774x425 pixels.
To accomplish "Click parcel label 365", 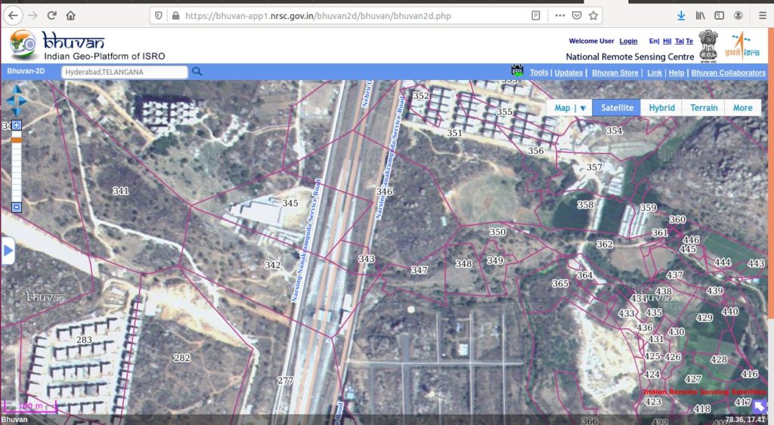I will point(560,284).
